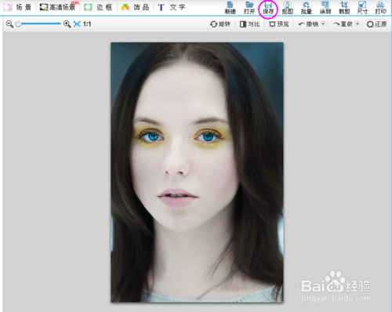
Task: Expand the 撤销 (Undo) history dropdown arrow
Action: [323, 24]
